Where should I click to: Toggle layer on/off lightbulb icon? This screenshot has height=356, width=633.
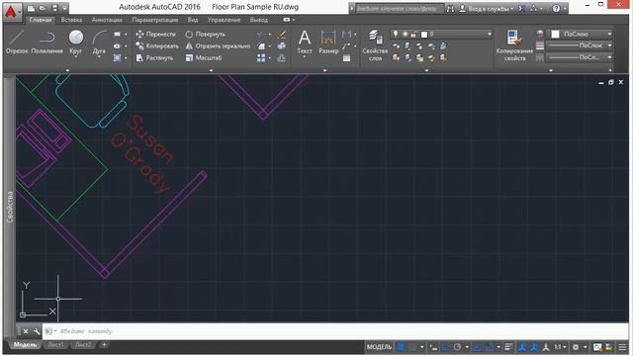(396, 35)
